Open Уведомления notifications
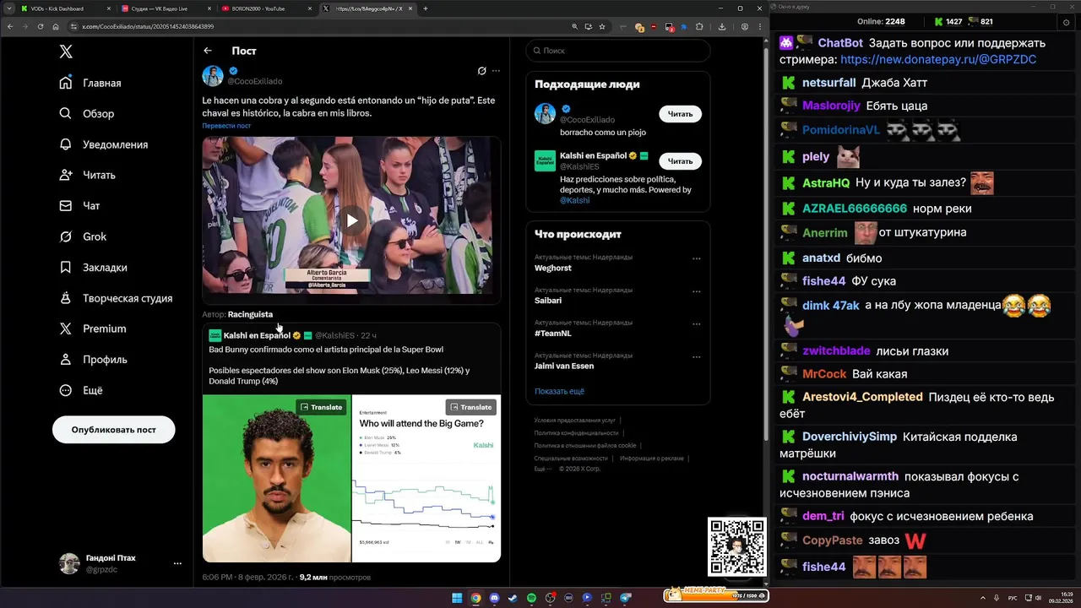The image size is (1081, 608). click(x=103, y=144)
